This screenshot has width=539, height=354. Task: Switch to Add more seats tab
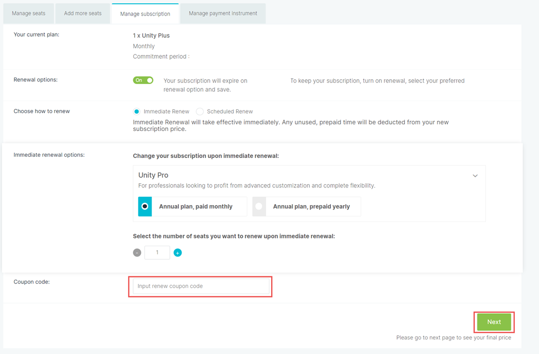coord(83,13)
